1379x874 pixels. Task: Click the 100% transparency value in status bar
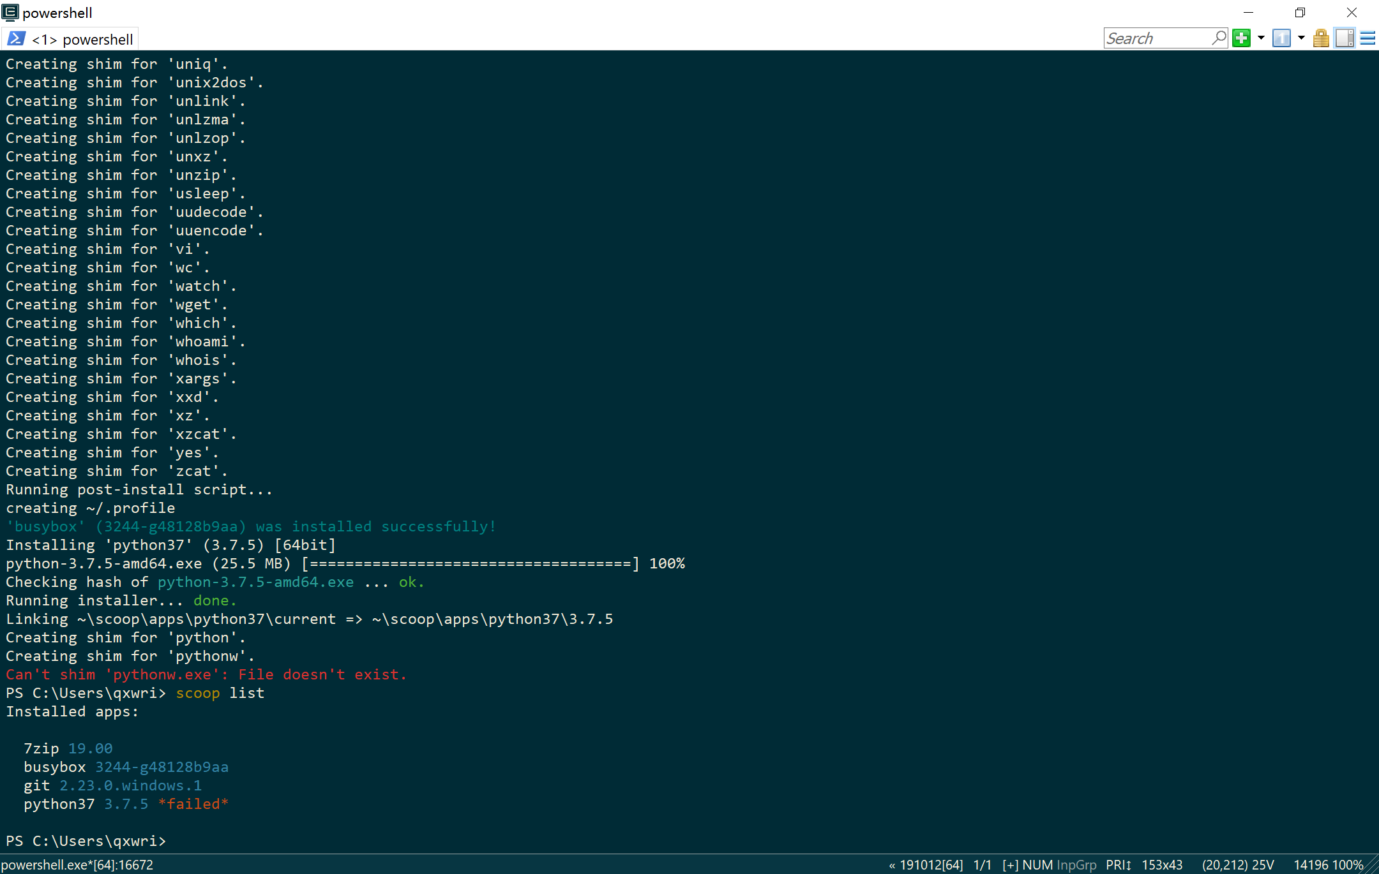[x=1347, y=864]
